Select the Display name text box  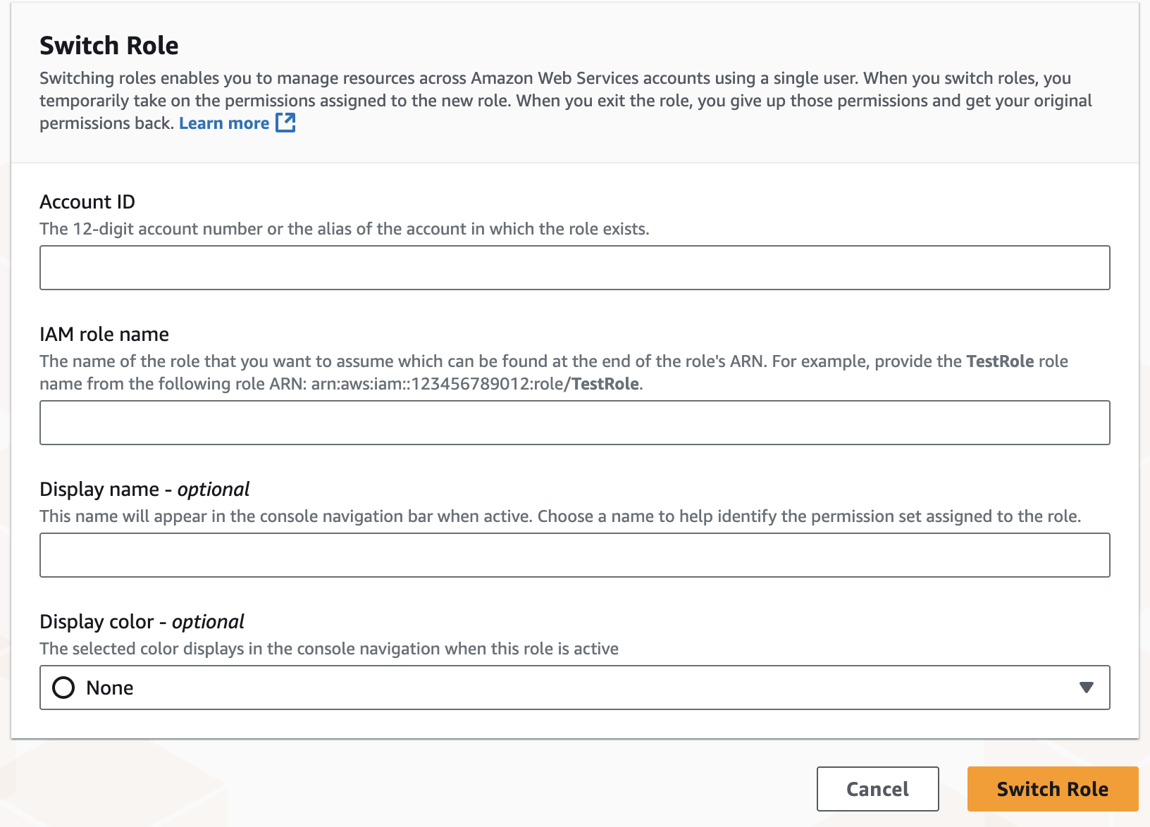(575, 555)
